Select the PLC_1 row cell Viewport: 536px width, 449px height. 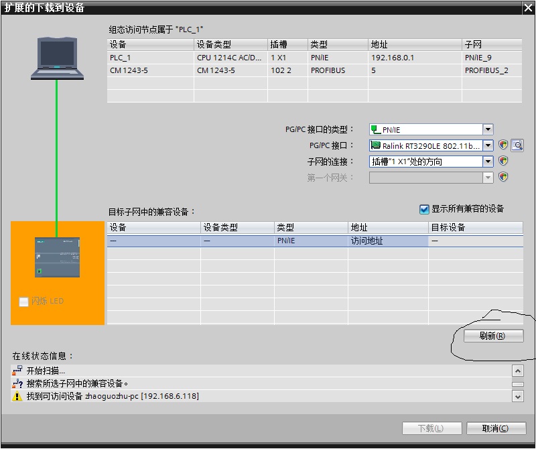(150, 58)
